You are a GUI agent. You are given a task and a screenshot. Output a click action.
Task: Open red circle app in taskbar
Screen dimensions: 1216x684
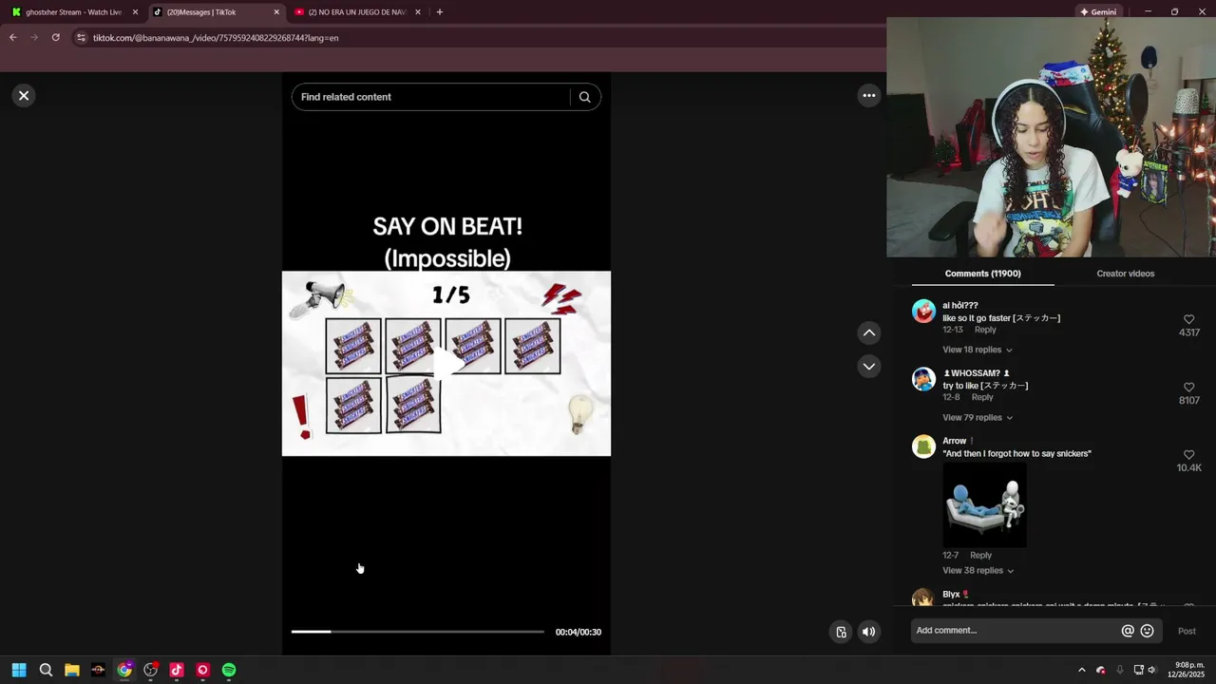click(x=202, y=670)
